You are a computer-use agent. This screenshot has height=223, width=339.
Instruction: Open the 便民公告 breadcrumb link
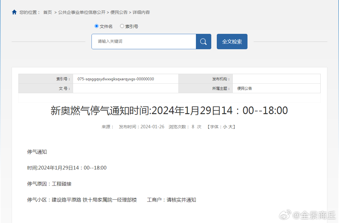click(119, 12)
